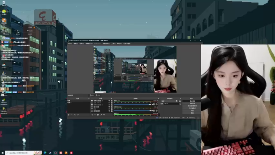Click the mixer panel vertical scrollbar

[x=159, y=107]
